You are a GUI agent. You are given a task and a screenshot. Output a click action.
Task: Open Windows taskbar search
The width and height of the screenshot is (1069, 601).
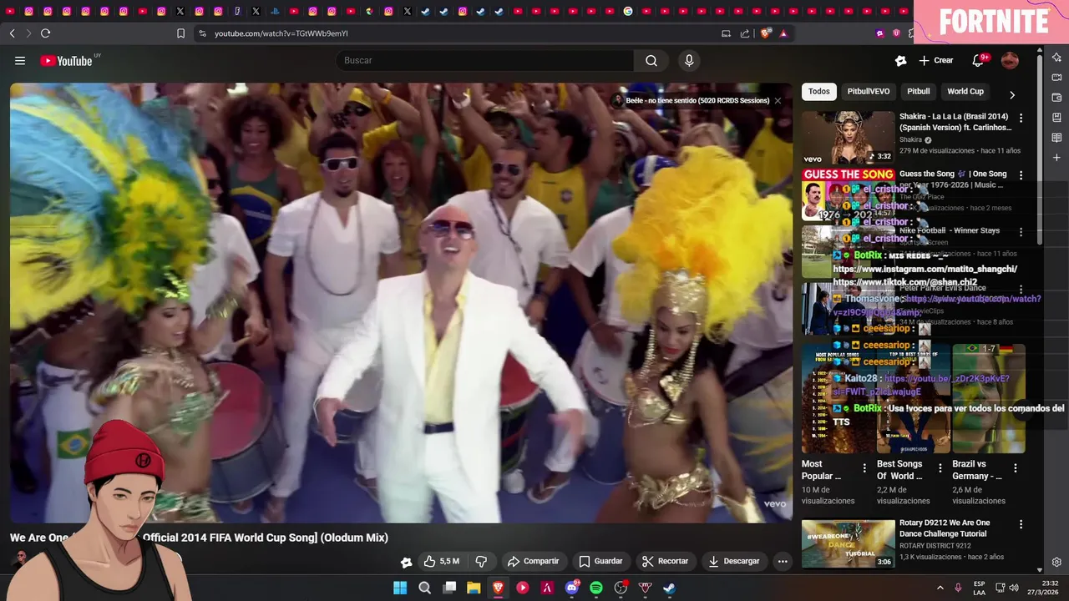pos(424,588)
